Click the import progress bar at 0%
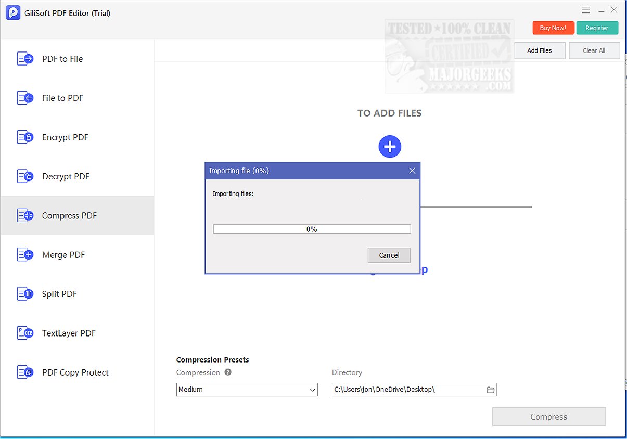Image resolution: width=627 pixels, height=439 pixels. click(312, 229)
